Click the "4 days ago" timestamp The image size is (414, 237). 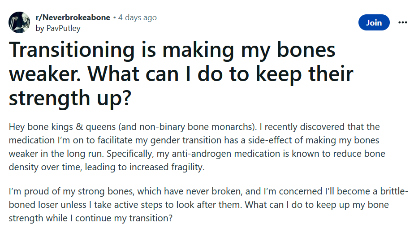pyautogui.click(x=138, y=17)
